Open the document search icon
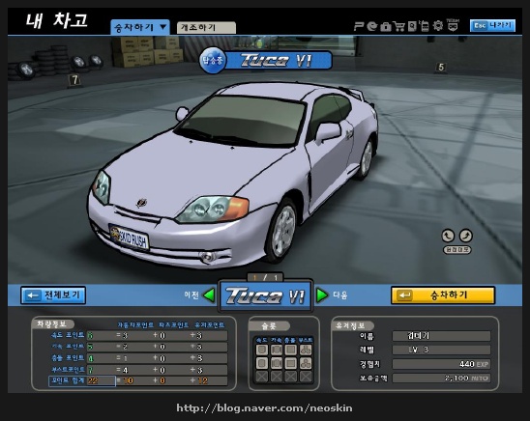Viewport: 530px width, 421px height. [412, 26]
